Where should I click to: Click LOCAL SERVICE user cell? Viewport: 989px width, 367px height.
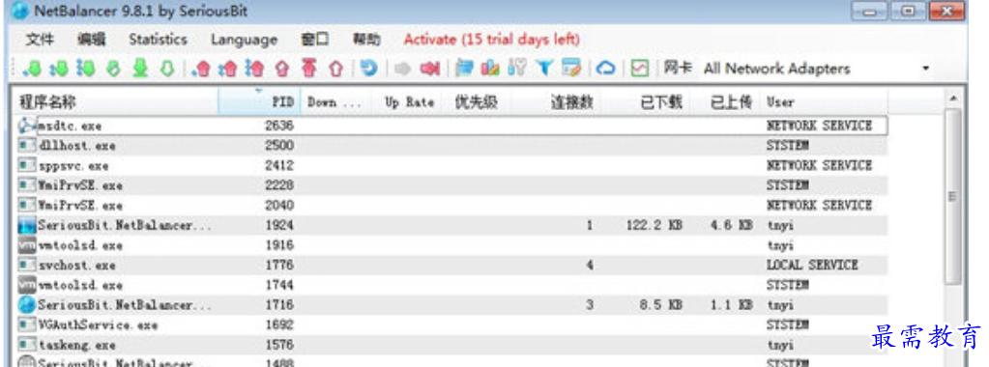point(812,266)
